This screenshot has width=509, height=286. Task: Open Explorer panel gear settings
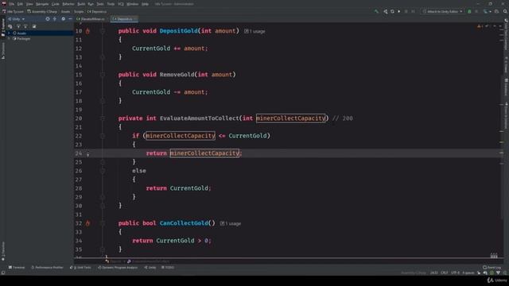point(63,19)
